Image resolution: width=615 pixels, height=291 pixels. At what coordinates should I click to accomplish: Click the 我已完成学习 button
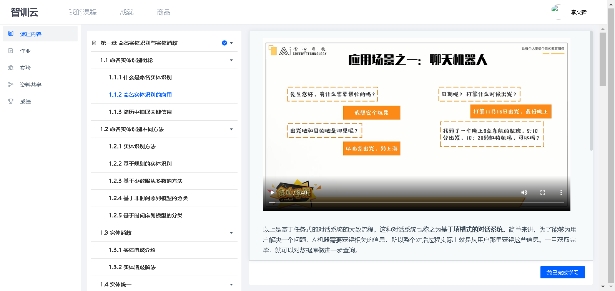point(563,272)
